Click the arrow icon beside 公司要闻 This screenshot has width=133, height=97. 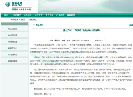(x=9, y=29)
